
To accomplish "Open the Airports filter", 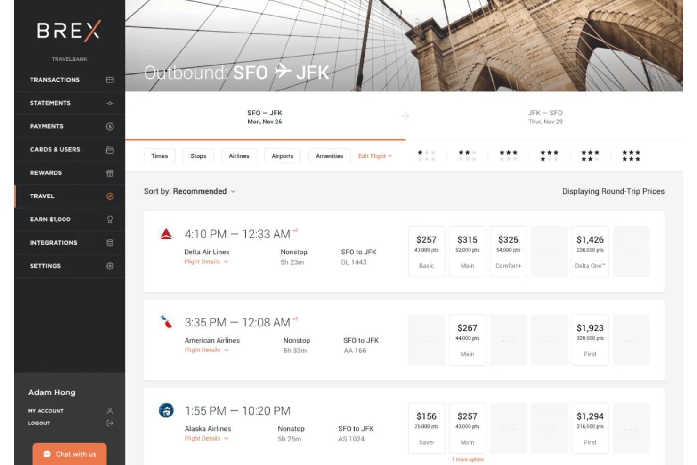I will pos(283,156).
